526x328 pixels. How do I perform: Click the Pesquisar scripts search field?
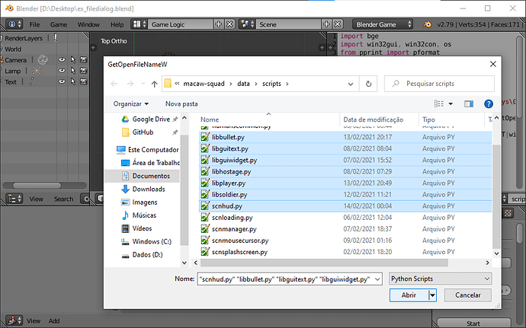[x=439, y=84]
